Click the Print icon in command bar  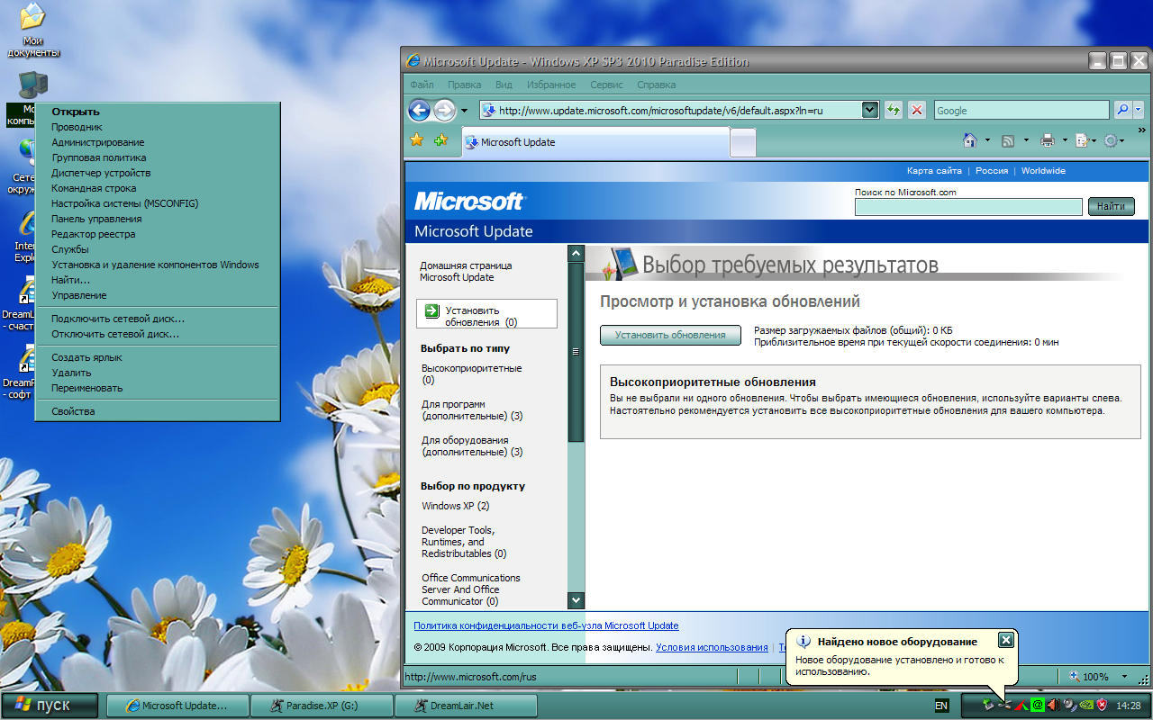(x=1047, y=140)
